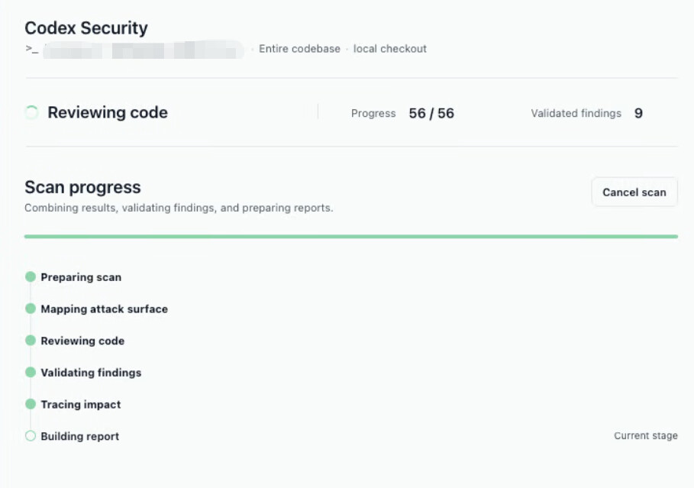The height and width of the screenshot is (488, 694).
Task: Click the Tracing impact stage dot
Action: 31,404
